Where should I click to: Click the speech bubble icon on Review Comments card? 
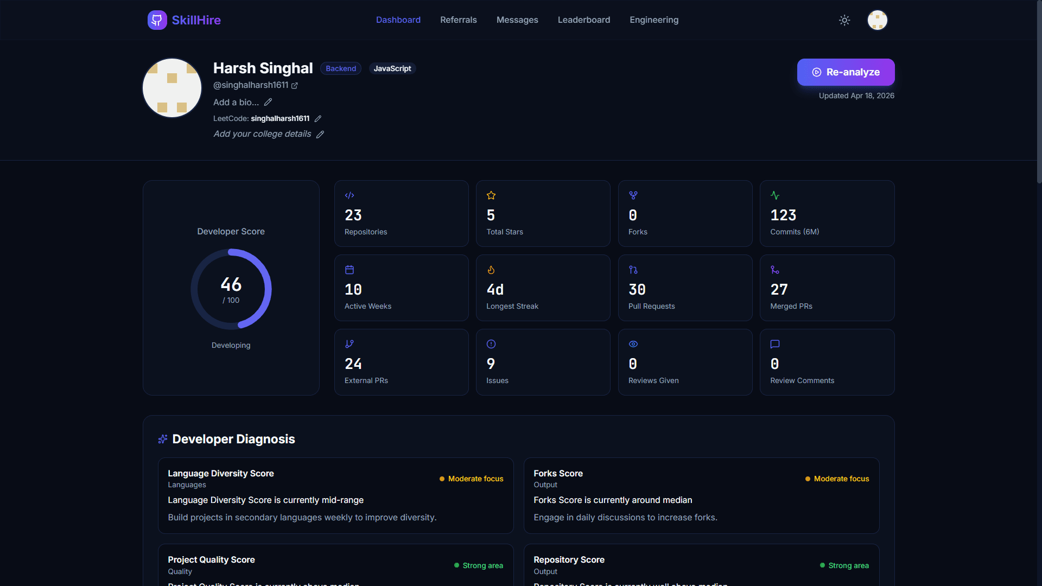[775, 344]
